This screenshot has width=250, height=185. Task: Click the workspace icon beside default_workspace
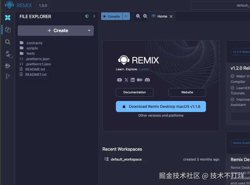(x=107, y=159)
